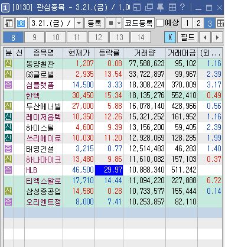
Task: Click the window number 1 icon in title bar
Action: [5, 8]
